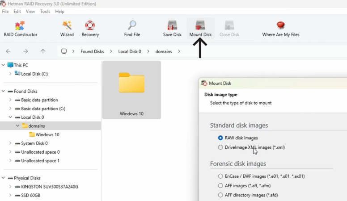
Task: Click the Save Disk toolbar icon
Action: pos(172,25)
